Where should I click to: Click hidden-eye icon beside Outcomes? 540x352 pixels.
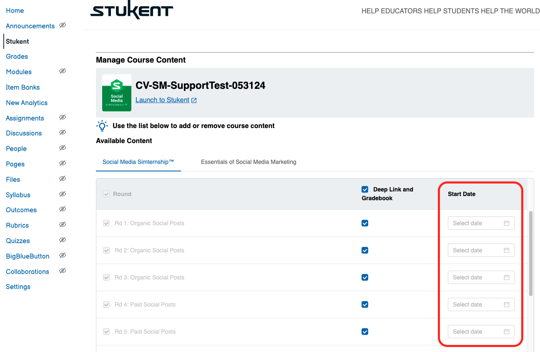pos(63,209)
